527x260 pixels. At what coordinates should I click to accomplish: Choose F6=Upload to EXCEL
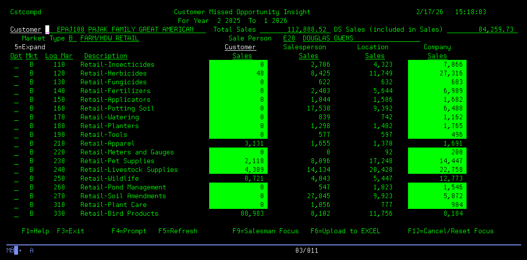pyautogui.click(x=345, y=231)
